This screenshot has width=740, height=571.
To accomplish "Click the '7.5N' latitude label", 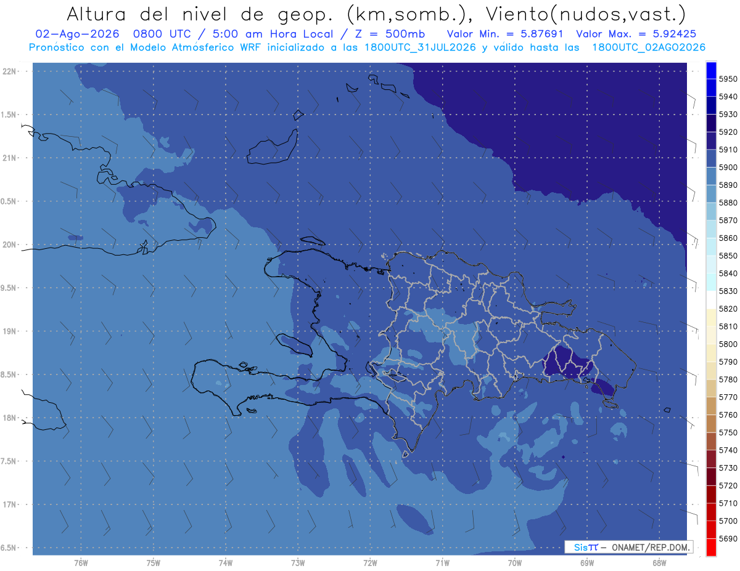I will click(7, 461).
